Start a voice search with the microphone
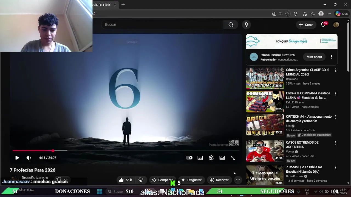 (x=246, y=25)
